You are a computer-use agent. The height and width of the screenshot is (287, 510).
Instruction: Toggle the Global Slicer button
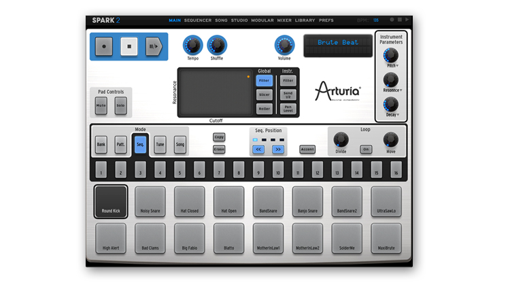[x=264, y=95]
